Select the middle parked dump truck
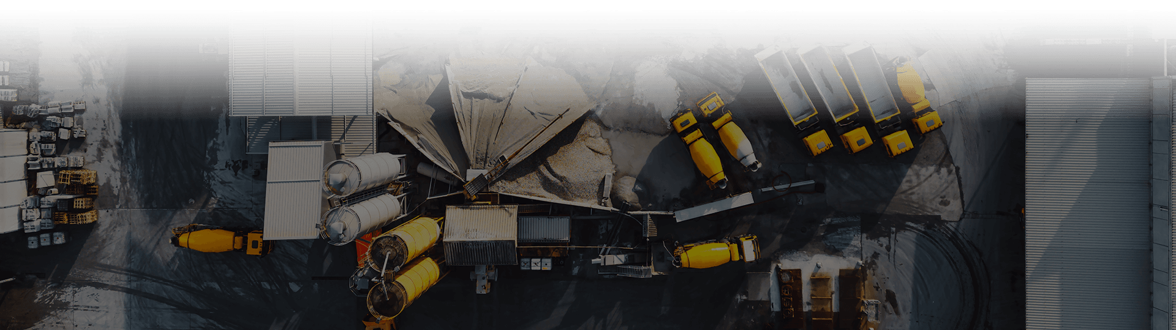 836,99
